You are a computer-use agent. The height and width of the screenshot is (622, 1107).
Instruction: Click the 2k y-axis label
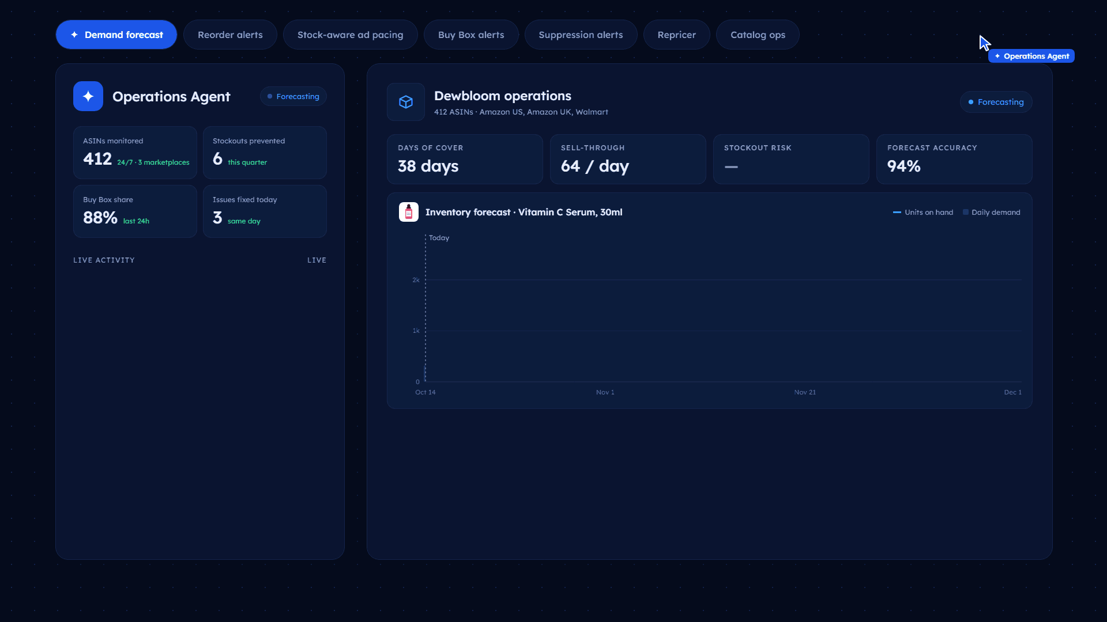pos(416,280)
